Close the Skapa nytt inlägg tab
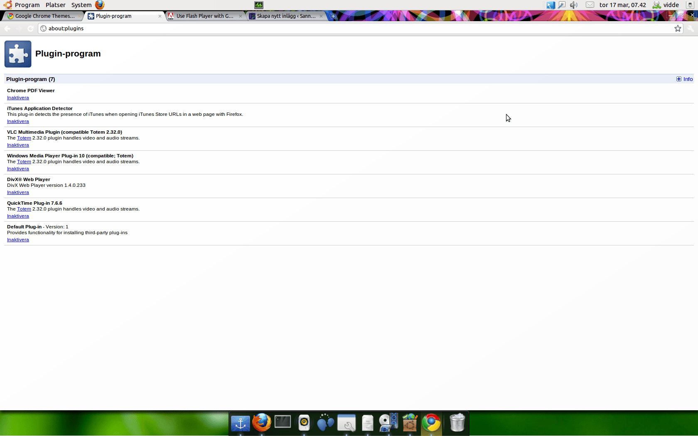The image size is (698, 436). (x=321, y=16)
